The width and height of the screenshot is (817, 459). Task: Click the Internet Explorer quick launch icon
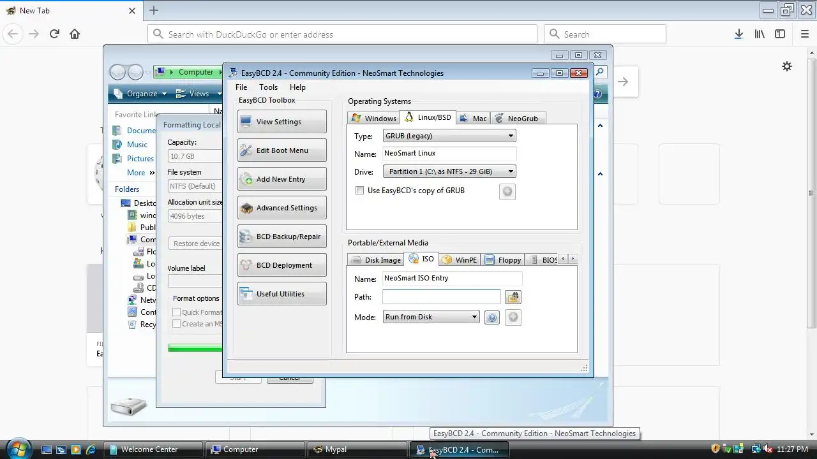pos(91,449)
